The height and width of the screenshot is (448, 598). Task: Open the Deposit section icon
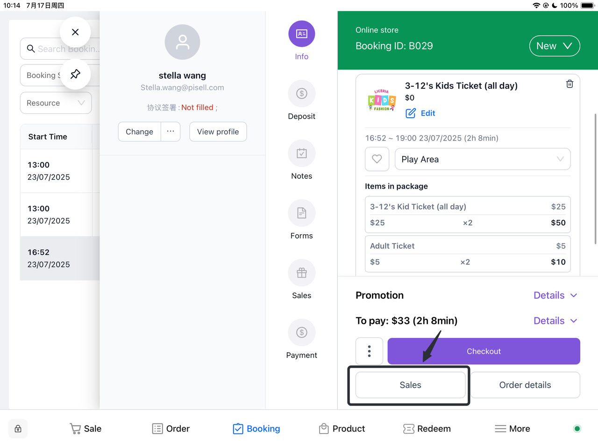301,94
